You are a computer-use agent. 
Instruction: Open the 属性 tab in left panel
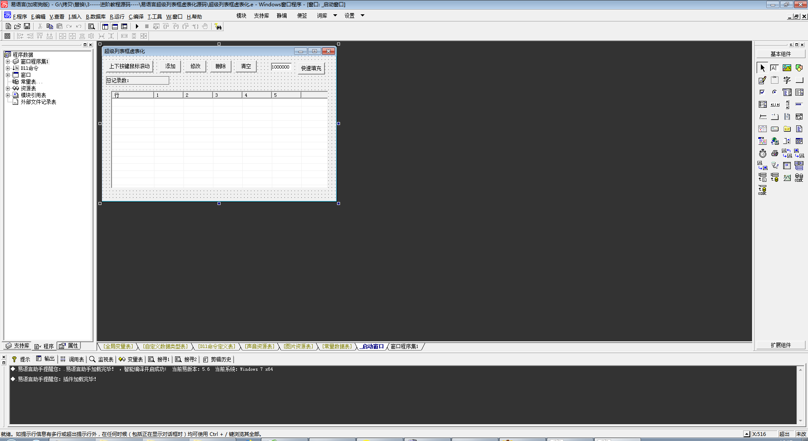coord(69,346)
